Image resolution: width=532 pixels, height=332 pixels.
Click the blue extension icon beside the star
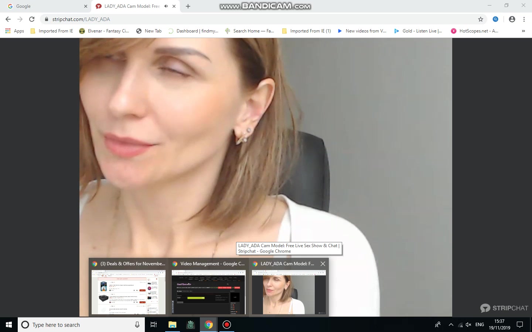click(x=495, y=19)
